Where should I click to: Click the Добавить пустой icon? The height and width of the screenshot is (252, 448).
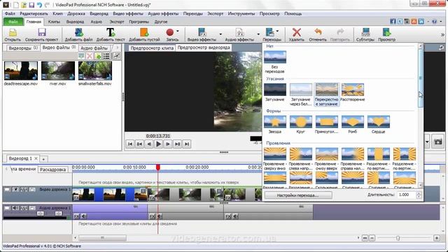(144, 32)
